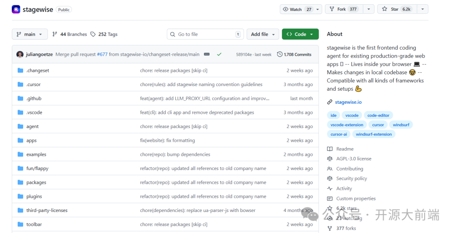Click the juliangoetze avatar thumbnail
454x233 pixels.
pos(20,54)
